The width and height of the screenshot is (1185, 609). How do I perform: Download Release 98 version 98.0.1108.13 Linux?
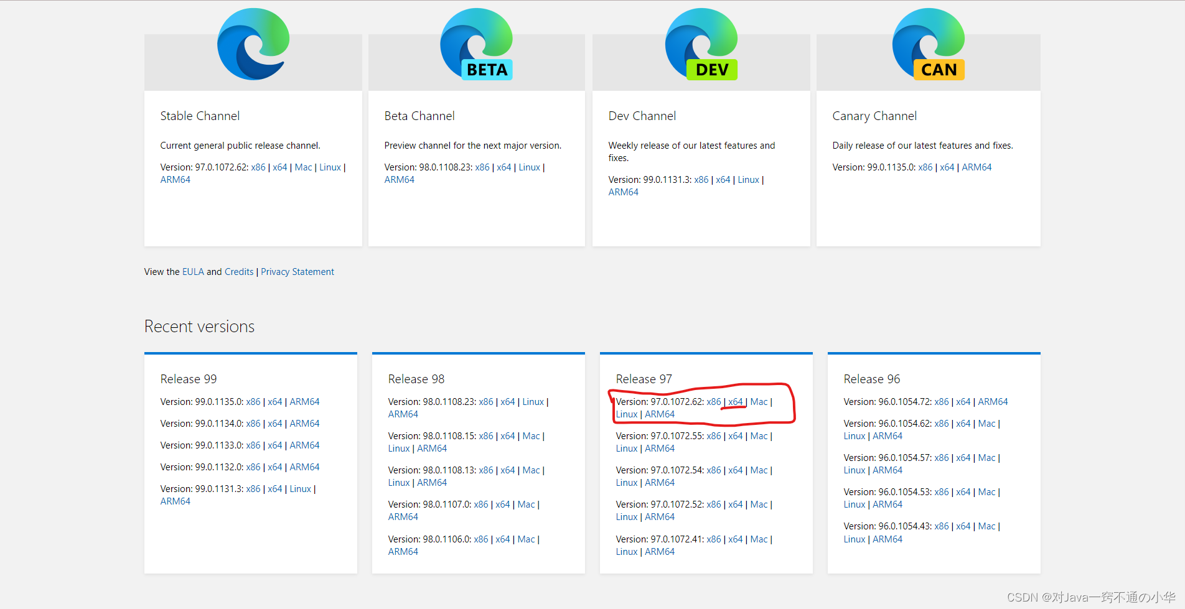pyautogui.click(x=399, y=483)
